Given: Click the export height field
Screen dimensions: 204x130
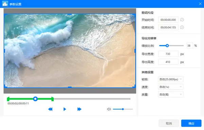Looking at the screenshot, I should pyautogui.click(x=168, y=62).
